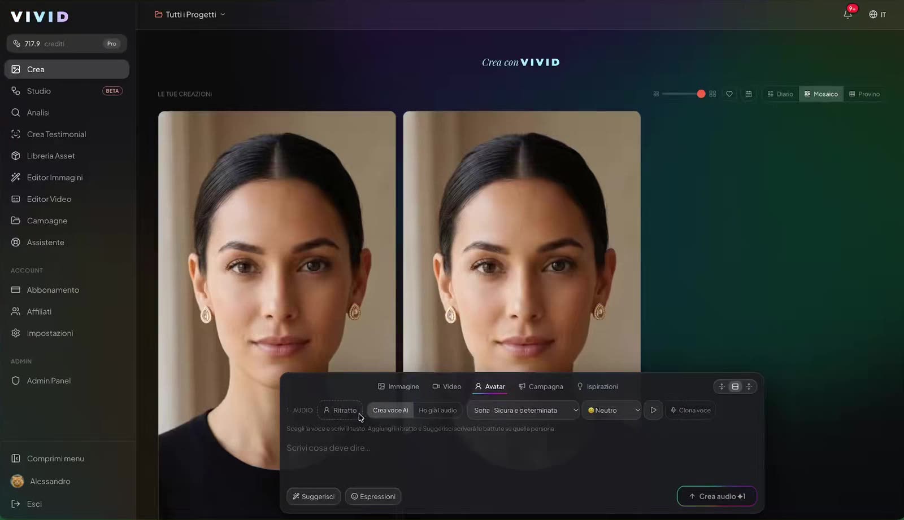Select Ho già l'audio option
Screen dimensions: 904x520
click(438, 410)
